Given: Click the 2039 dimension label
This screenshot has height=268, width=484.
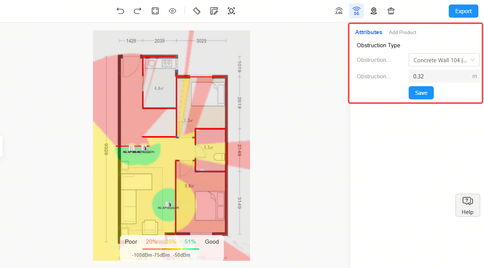Looking at the screenshot, I should coord(160,41).
